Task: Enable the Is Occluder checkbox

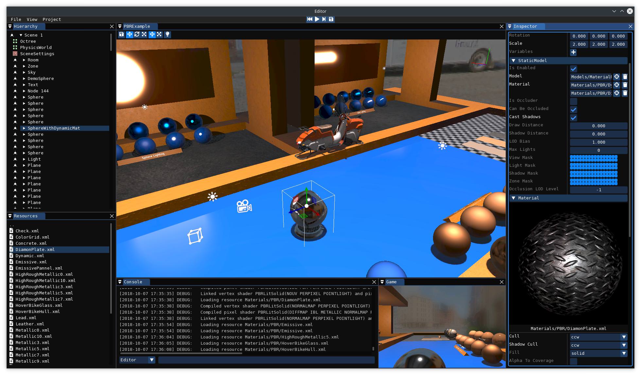Action: tap(573, 102)
